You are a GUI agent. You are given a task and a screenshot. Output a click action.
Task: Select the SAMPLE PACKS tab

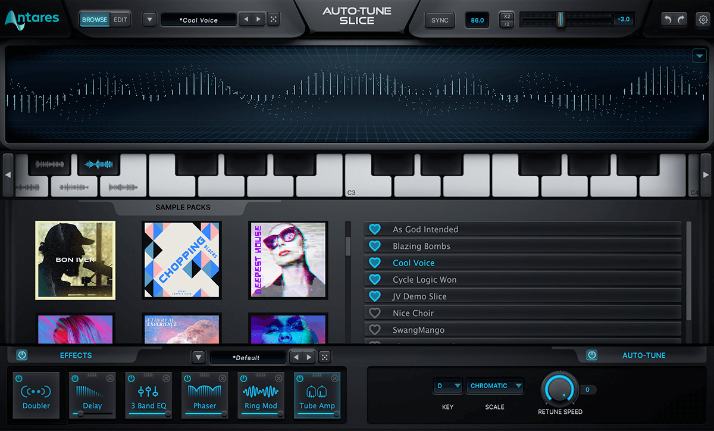183,207
